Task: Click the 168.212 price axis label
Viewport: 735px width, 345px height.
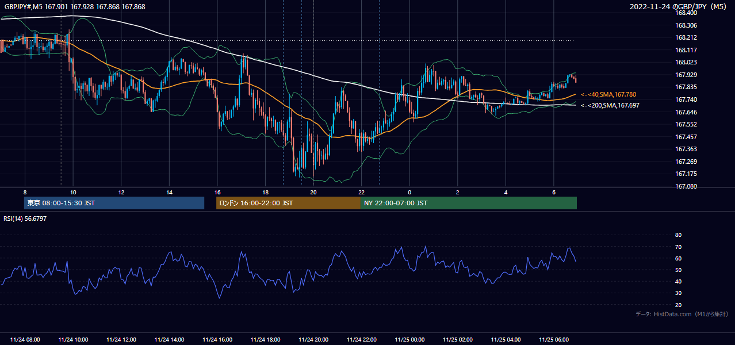Action: click(x=686, y=38)
